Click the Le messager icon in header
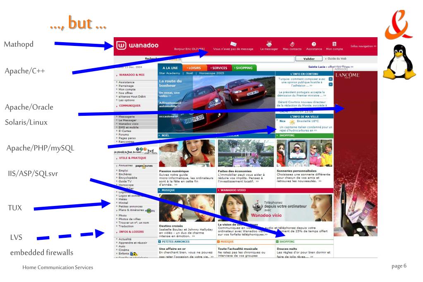423x282 pixels. (269, 44)
